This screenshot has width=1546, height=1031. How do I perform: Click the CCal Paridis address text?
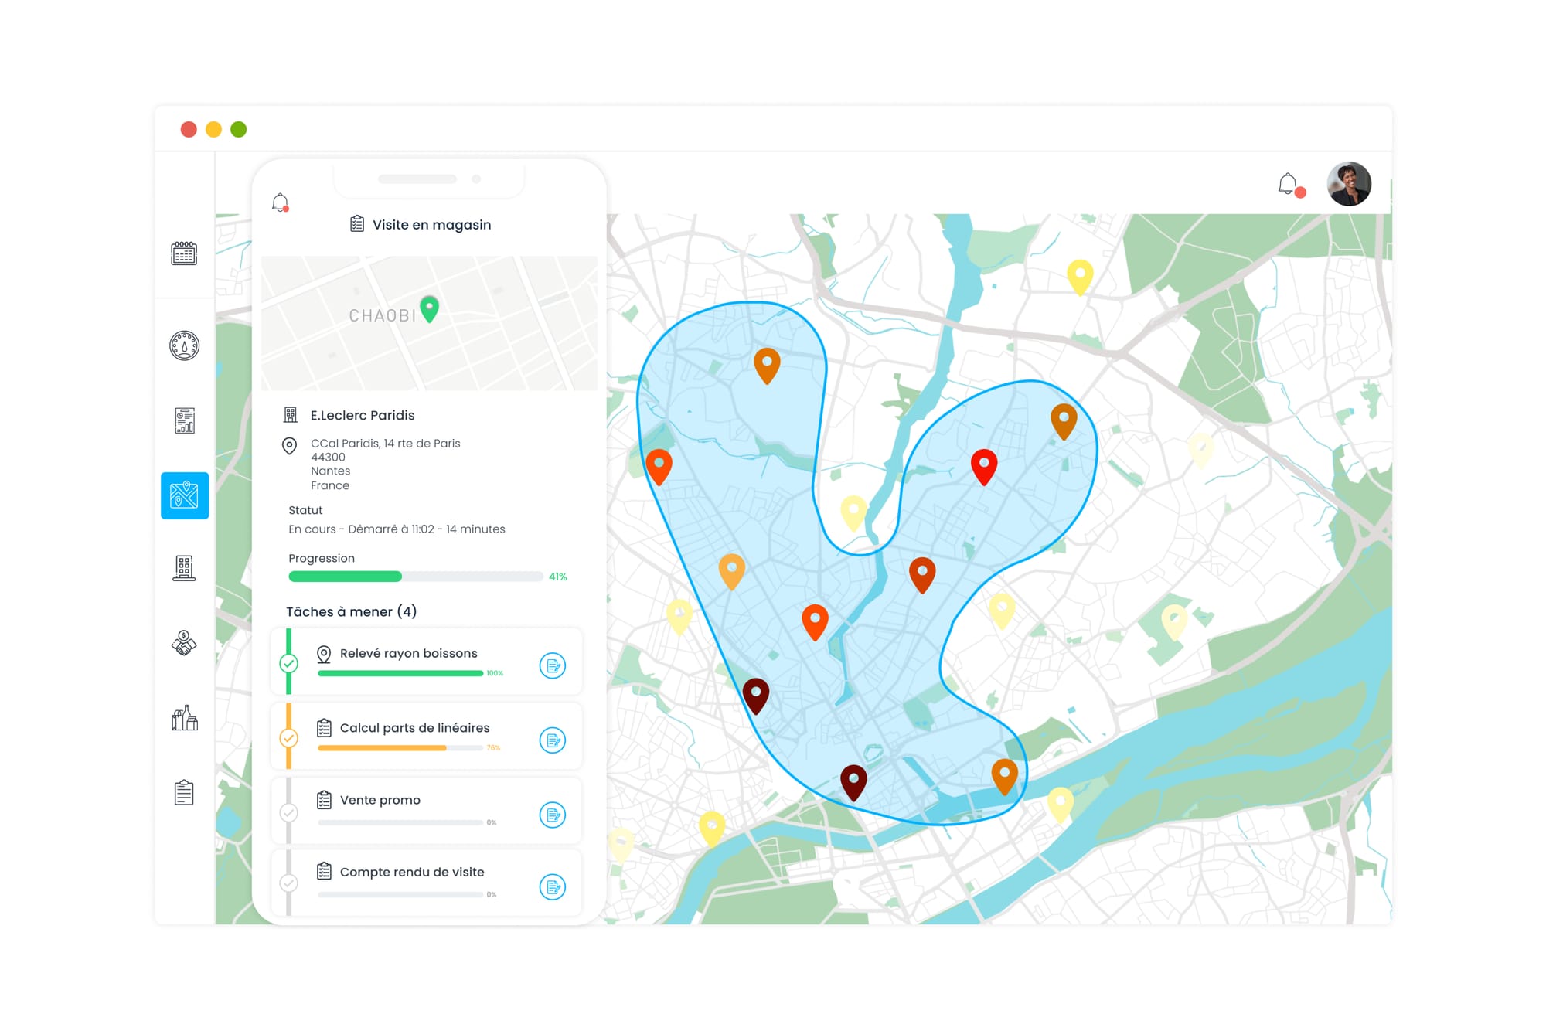tap(385, 464)
